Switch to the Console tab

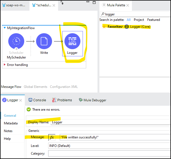[x=37, y=100]
